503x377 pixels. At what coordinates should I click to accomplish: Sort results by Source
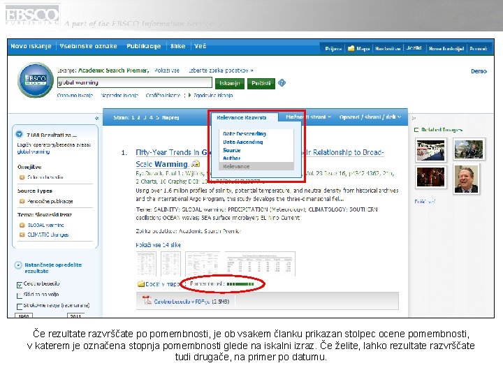tap(232, 150)
